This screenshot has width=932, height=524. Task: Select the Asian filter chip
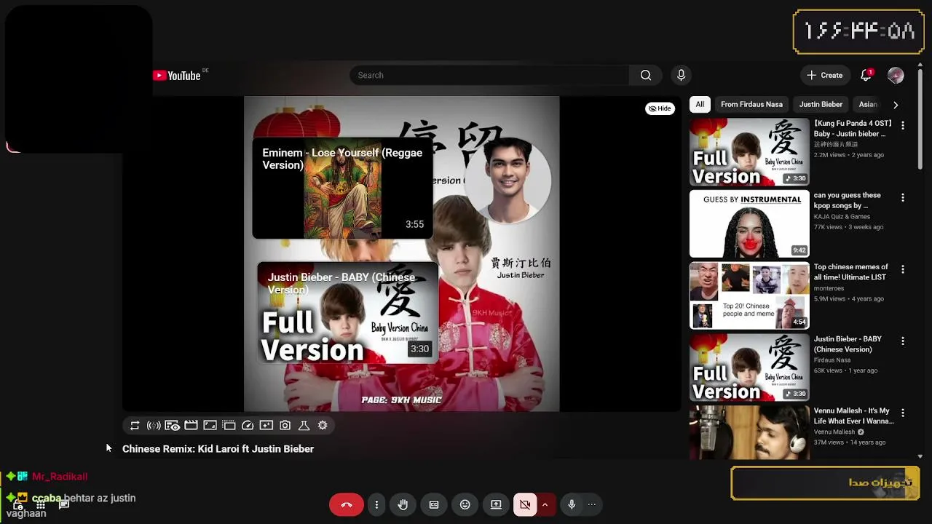pyautogui.click(x=868, y=104)
